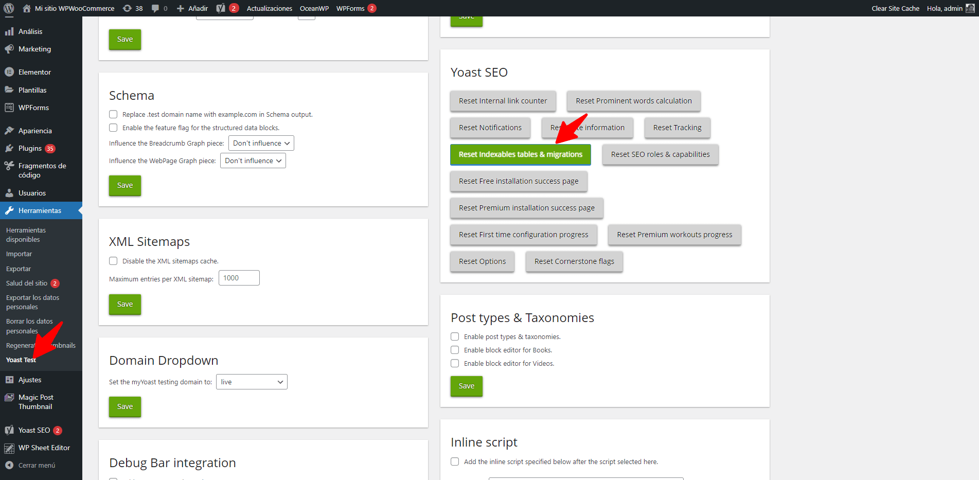Collapse menu with Cerrar menú arrow icon

click(9, 465)
